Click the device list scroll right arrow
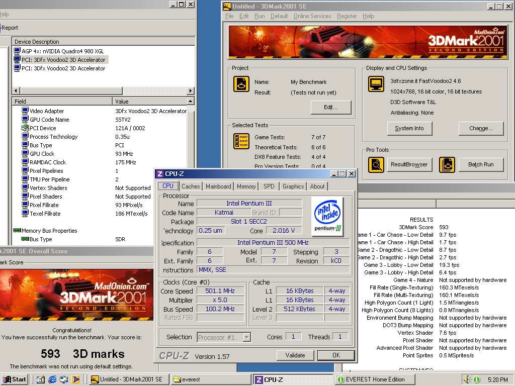Image resolution: width=515 pixels, height=386 pixels. 191,90
